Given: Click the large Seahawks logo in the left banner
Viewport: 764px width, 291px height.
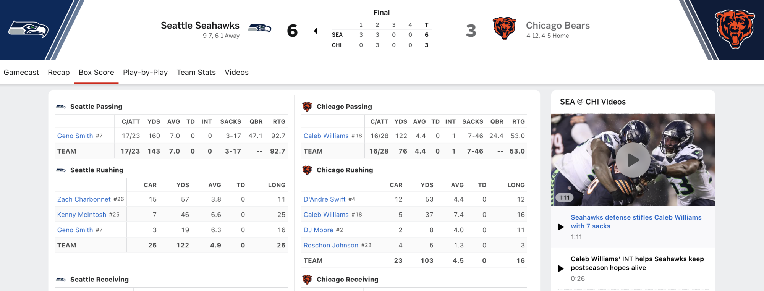Looking at the screenshot, I should point(28,29).
